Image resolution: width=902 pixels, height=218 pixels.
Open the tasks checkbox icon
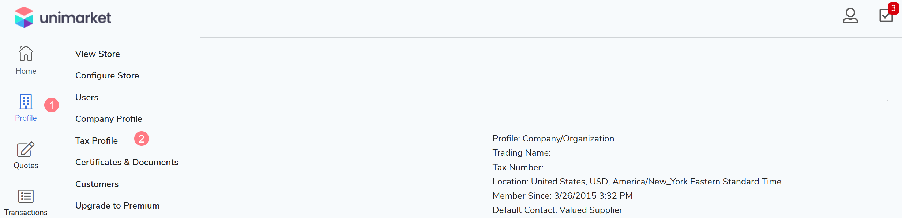coord(886,16)
